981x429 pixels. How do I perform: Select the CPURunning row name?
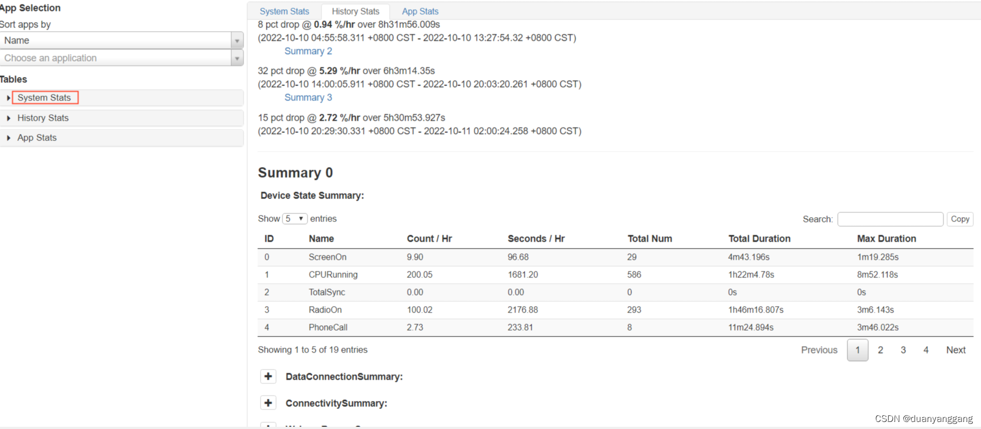coord(333,275)
